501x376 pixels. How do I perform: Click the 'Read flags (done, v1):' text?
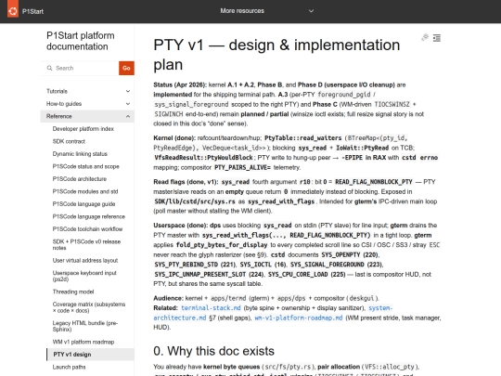pos(186,182)
